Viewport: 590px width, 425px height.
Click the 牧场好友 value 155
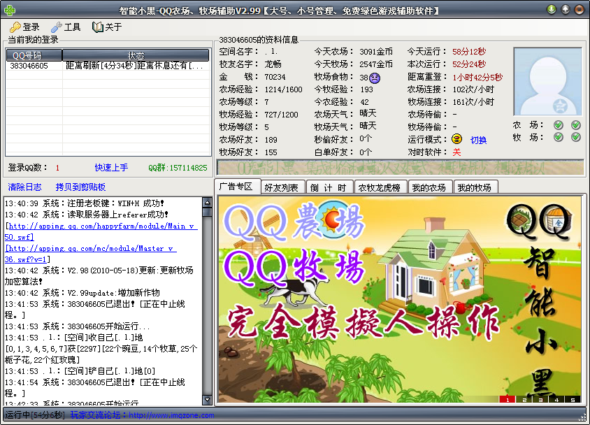[271, 152]
